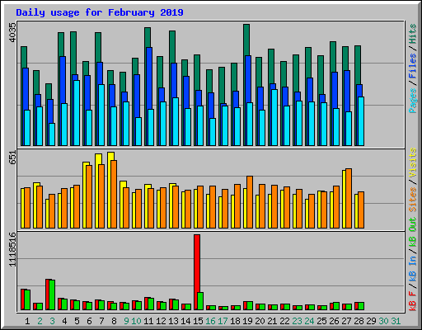Click day 28 on the x-axis

click(359, 321)
